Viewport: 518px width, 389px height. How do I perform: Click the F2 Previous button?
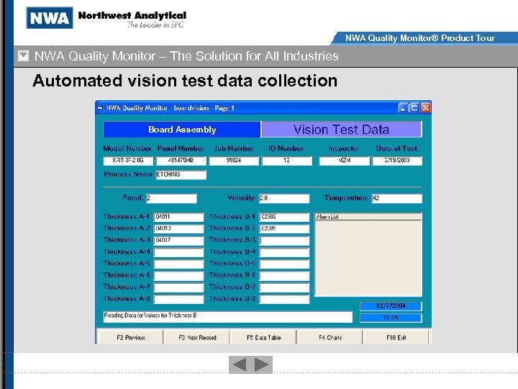[x=131, y=337]
